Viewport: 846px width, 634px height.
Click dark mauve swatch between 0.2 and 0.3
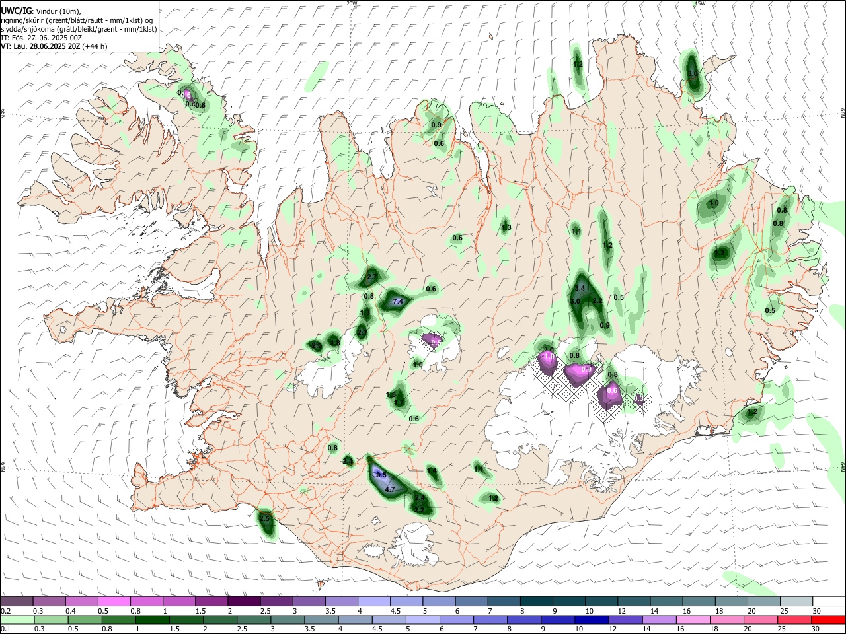18,601
